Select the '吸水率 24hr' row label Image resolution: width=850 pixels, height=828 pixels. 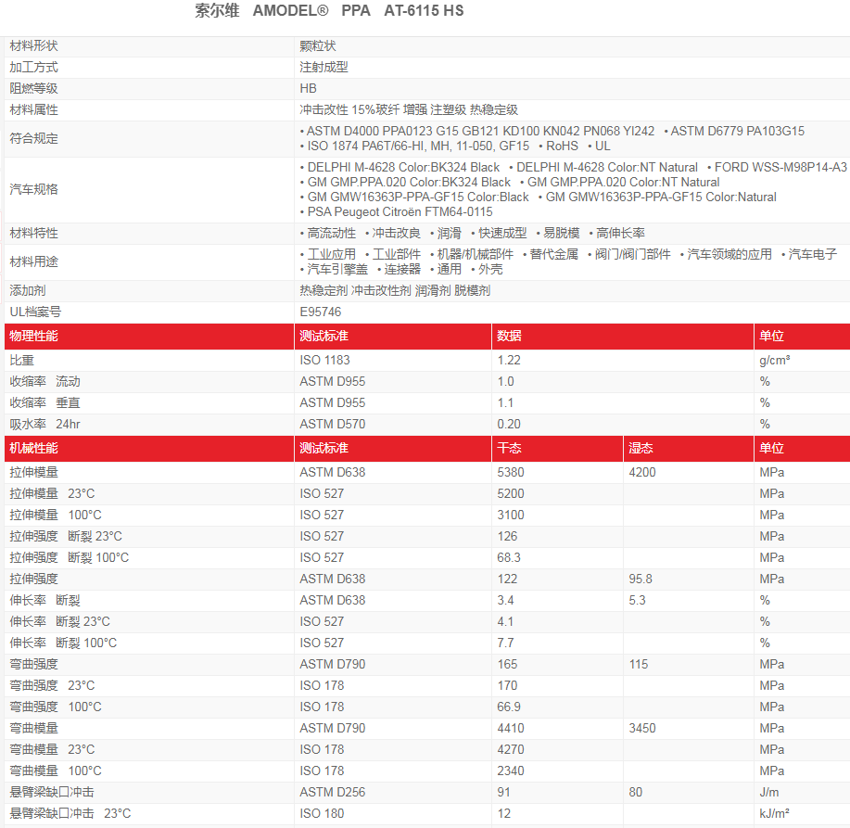coord(45,425)
